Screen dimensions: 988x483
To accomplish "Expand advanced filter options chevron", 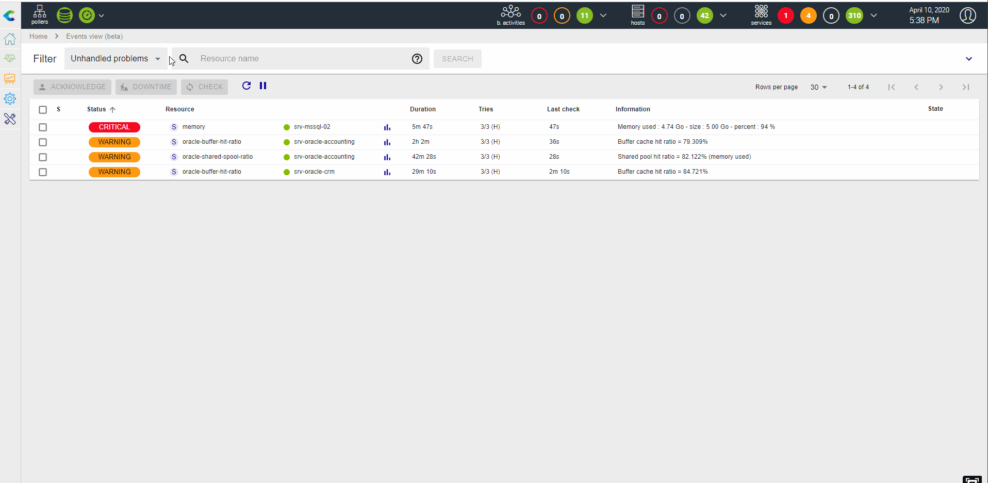I will pos(969,59).
